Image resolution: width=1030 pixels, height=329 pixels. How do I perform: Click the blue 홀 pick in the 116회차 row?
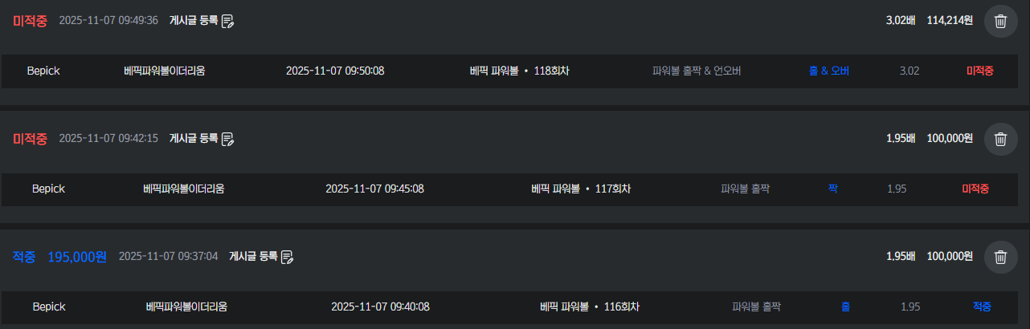tap(845, 307)
